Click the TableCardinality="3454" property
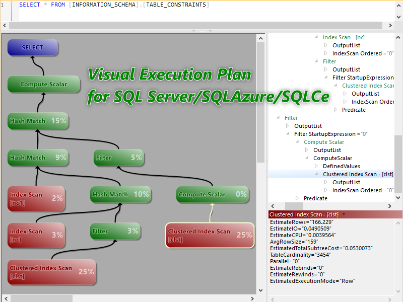The width and height of the screenshot is (403, 302). tap(300, 255)
